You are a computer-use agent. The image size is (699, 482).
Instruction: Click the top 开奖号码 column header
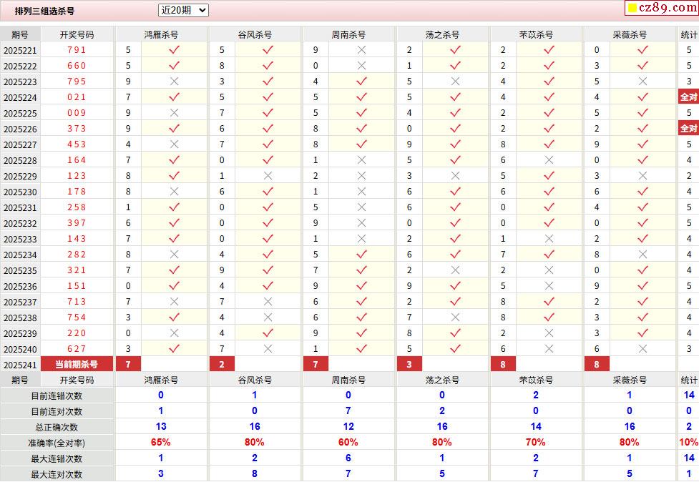pyautogui.click(x=77, y=34)
